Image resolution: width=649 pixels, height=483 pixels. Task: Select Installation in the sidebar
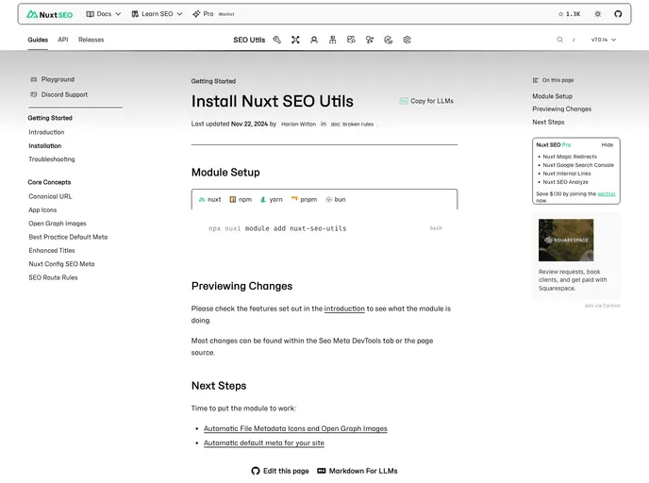[x=44, y=145]
